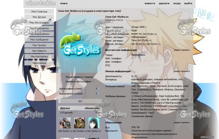Click the number 2 video count
This screenshot has width=219, height=139.
tap(96, 94)
